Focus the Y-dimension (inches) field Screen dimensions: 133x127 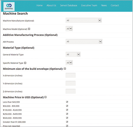(71, 83)
